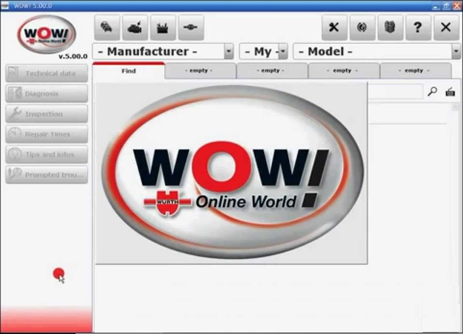463x334 pixels.
Task: Click the on-screen keyboard icon
Action: tap(450, 91)
